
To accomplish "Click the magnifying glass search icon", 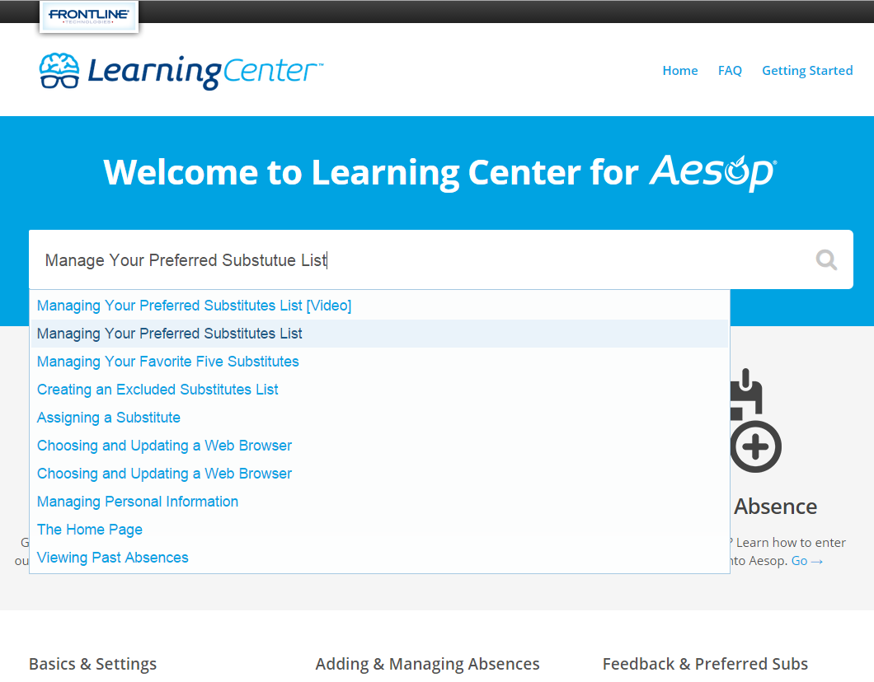I will (826, 260).
